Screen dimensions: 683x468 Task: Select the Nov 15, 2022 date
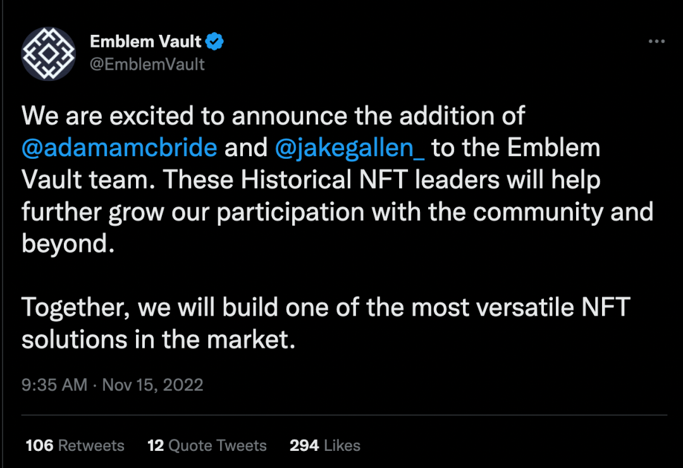tap(152, 385)
